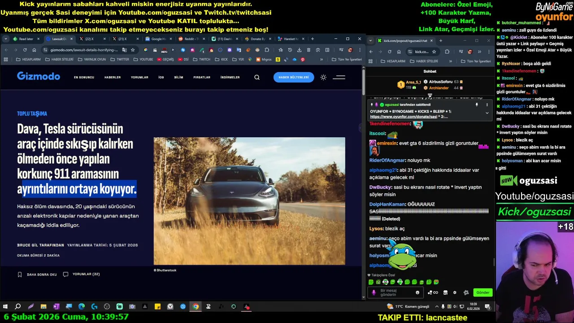The width and height of the screenshot is (574, 323).
Task: Click TOPLU TAŞIMA category link
Action: coord(32,113)
